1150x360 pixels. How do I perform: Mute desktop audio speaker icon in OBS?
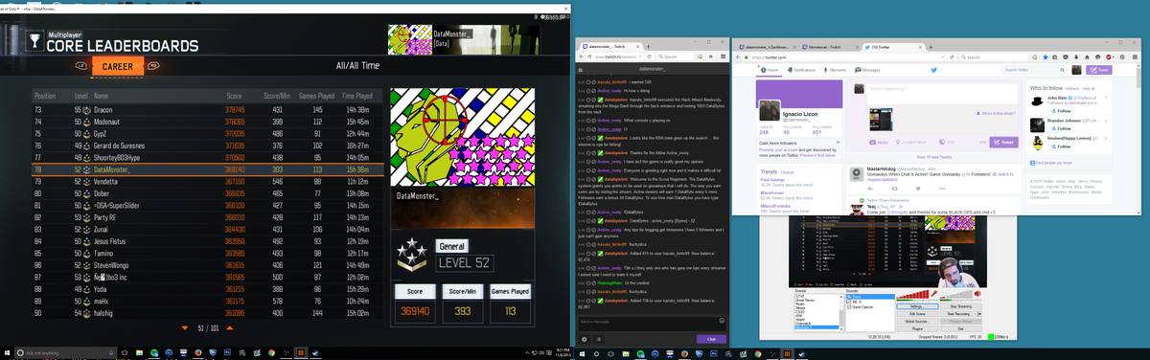click(978, 294)
